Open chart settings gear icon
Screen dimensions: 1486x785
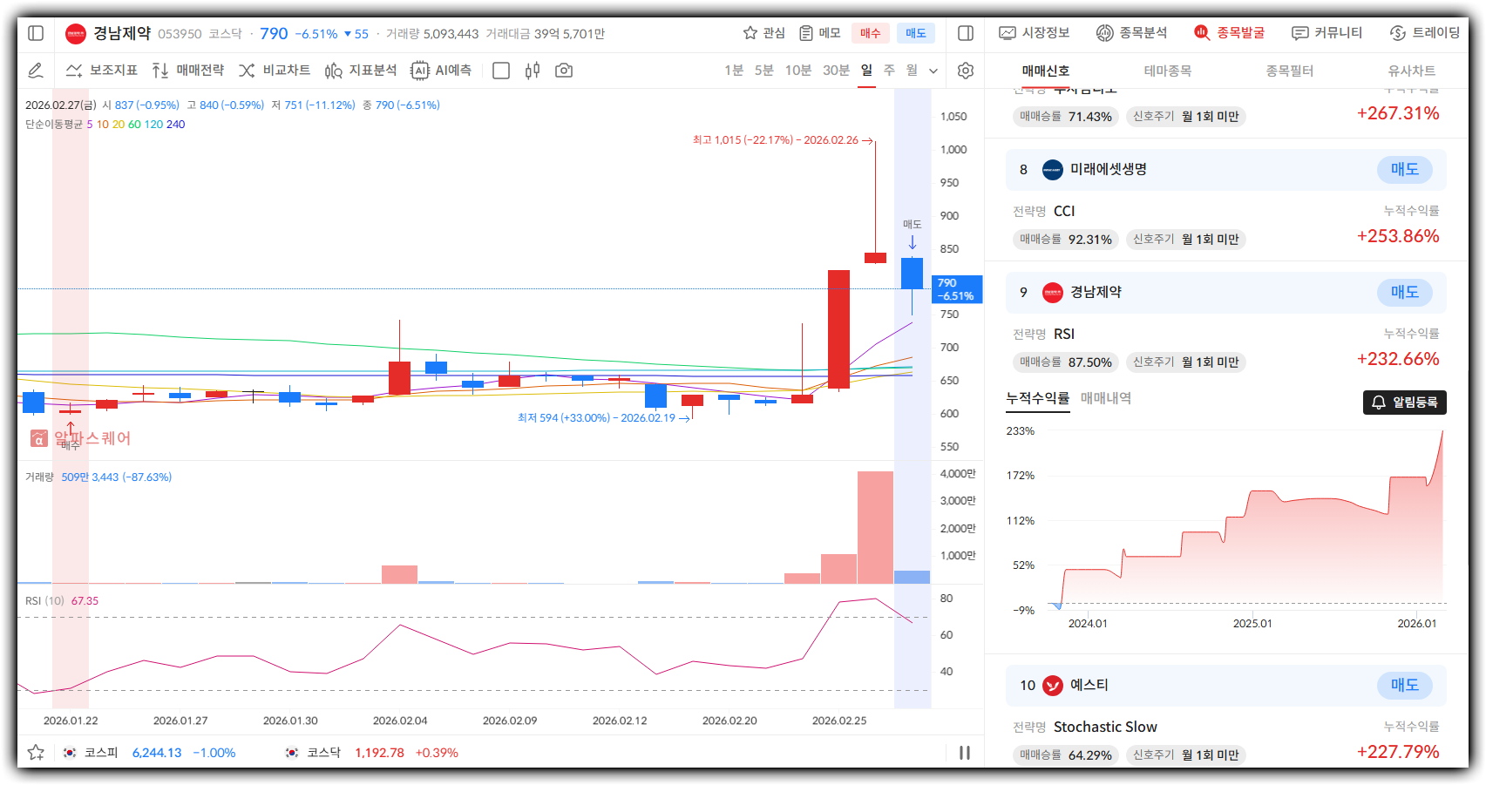(965, 71)
